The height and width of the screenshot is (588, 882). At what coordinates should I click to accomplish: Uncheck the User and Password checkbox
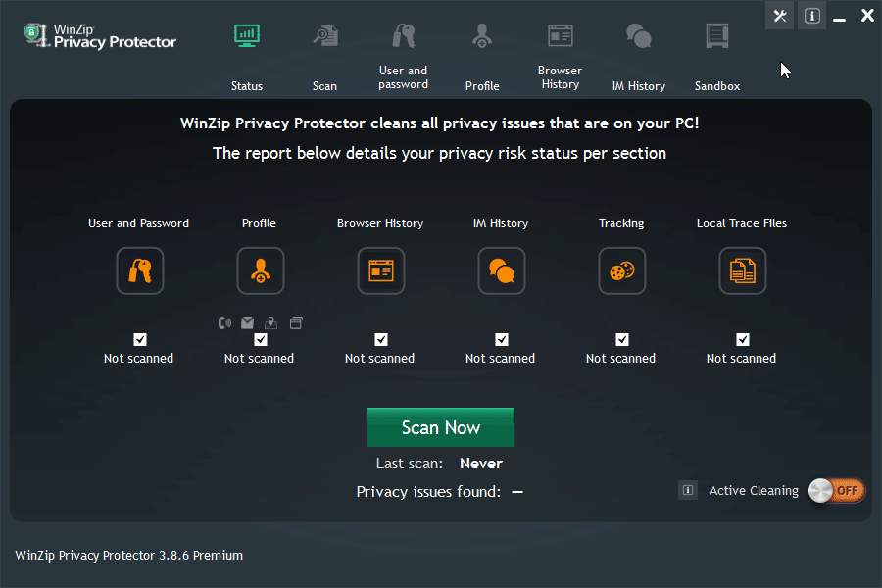click(140, 339)
